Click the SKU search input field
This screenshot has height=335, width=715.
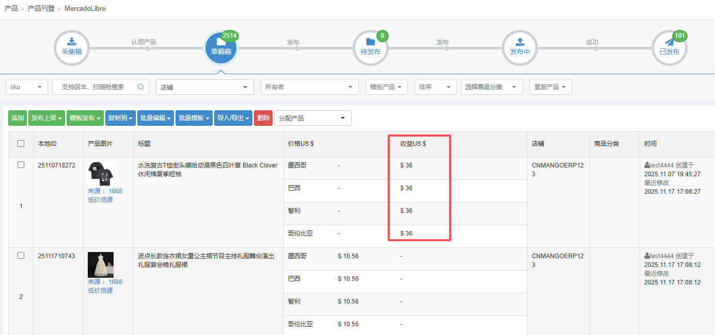96,87
